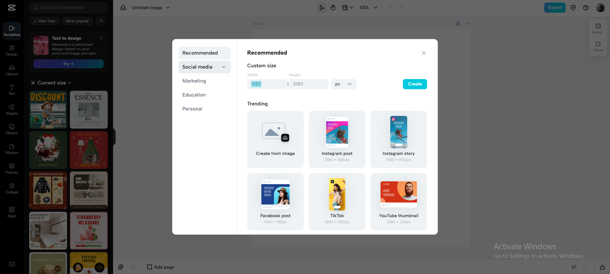This screenshot has width=610, height=274.
Task: Click the duplicate page icon in the bottom bar
Action: click(x=121, y=267)
